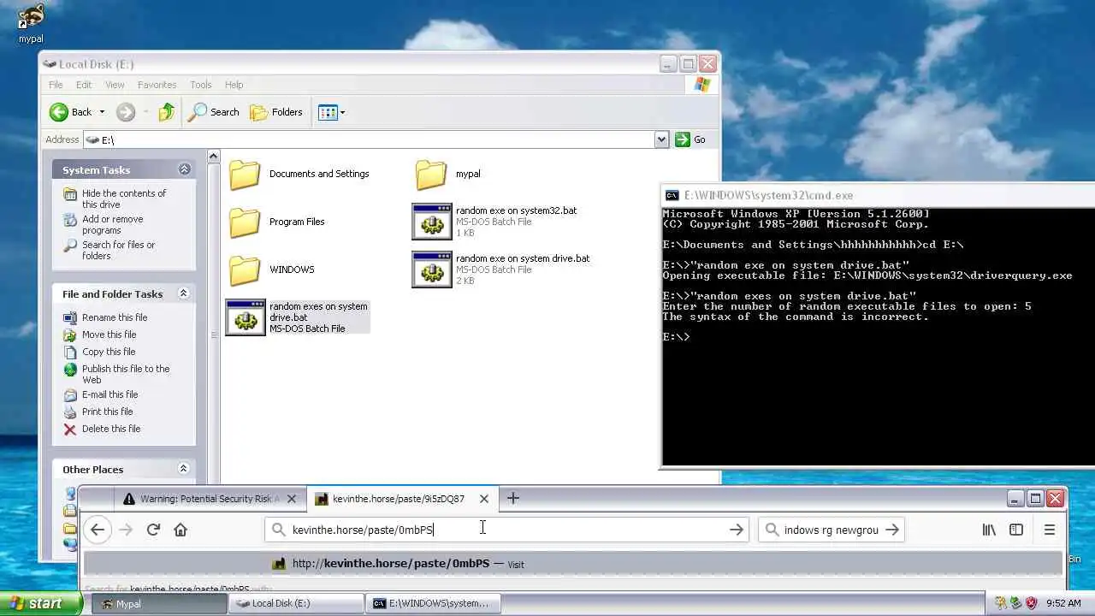Click Print this file task

pos(107,412)
